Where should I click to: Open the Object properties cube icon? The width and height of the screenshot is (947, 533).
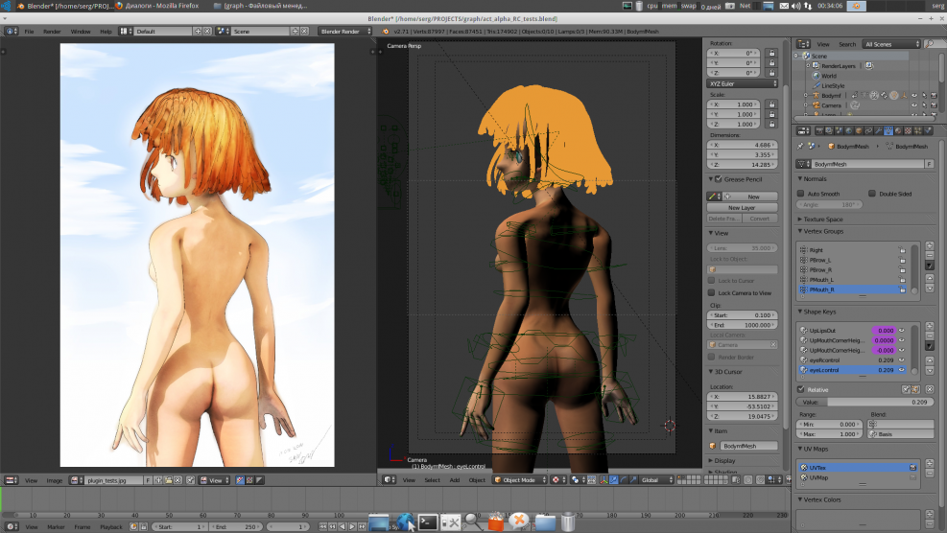point(859,130)
